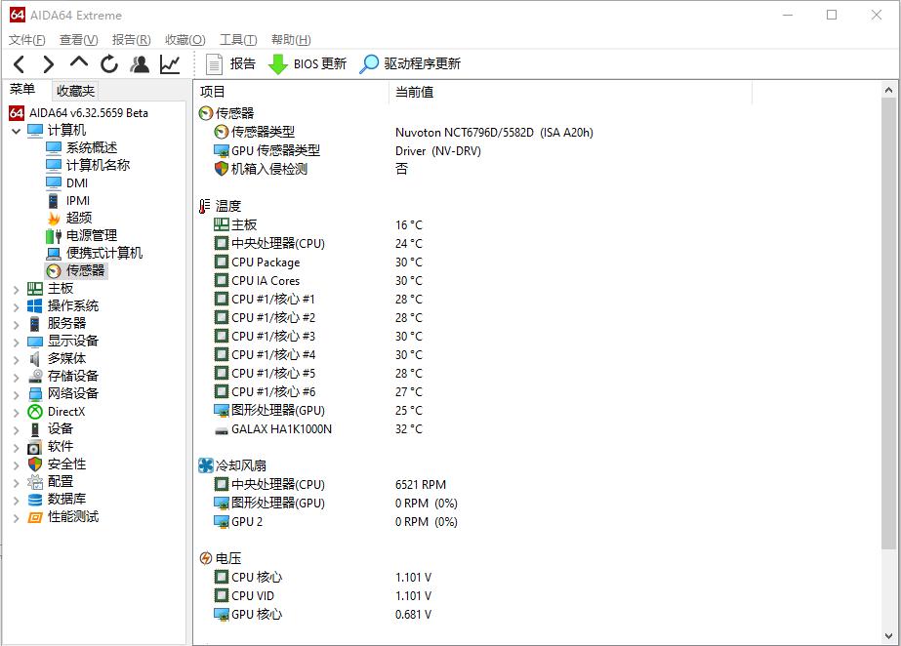This screenshot has width=901, height=646.
Task: Click the user silhouette toolbar icon
Action: [x=140, y=62]
